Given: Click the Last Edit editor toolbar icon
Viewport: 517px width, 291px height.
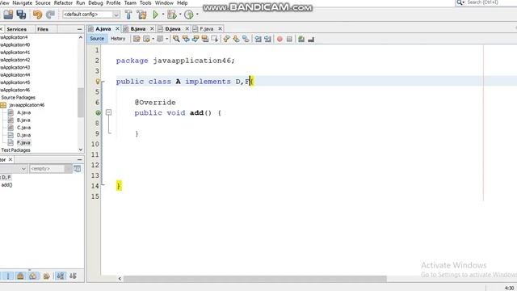Looking at the screenshot, I should pos(137,39).
